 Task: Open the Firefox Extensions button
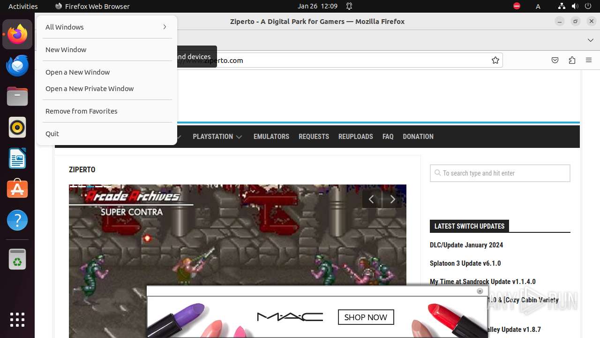(x=572, y=60)
